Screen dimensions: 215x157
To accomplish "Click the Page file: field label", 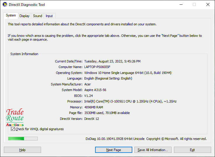I will 76,113.
